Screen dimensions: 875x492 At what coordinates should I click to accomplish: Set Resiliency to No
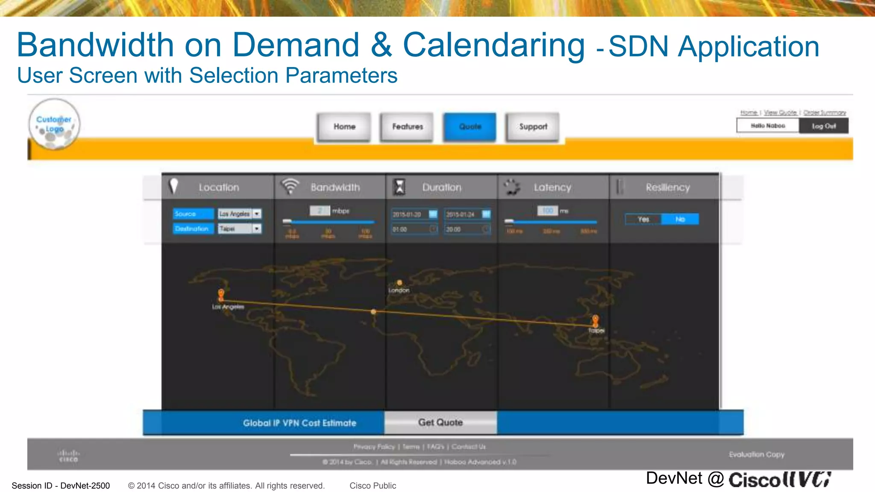pyautogui.click(x=680, y=219)
